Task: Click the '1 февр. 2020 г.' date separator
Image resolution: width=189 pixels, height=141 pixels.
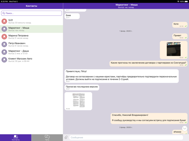Action: point(126,31)
